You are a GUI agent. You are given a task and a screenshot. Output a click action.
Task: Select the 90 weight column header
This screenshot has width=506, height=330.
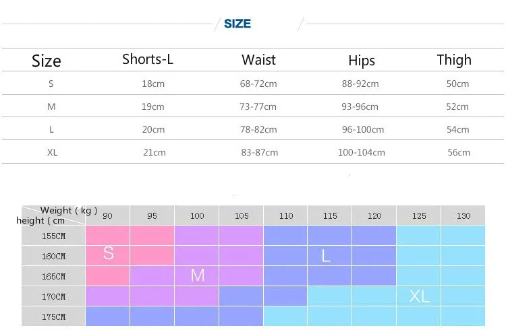(x=107, y=216)
